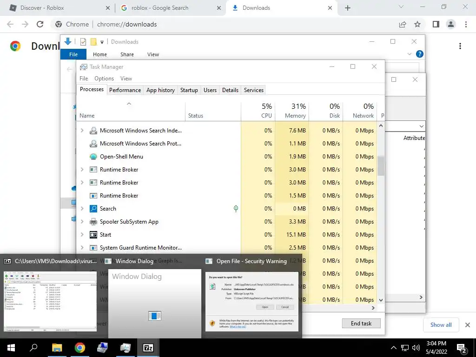Expand the File Explorer ribbon chevron
476x357 pixels.
(x=409, y=54)
